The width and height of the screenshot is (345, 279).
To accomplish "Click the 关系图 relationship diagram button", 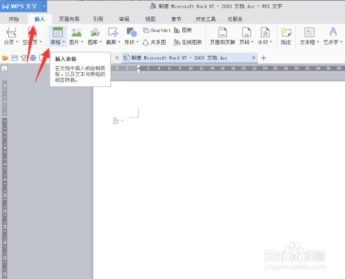I will click(x=154, y=42).
